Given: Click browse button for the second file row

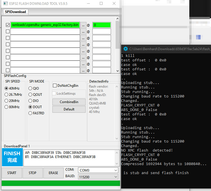Looking at the screenshot, I should (x=83, y=31).
